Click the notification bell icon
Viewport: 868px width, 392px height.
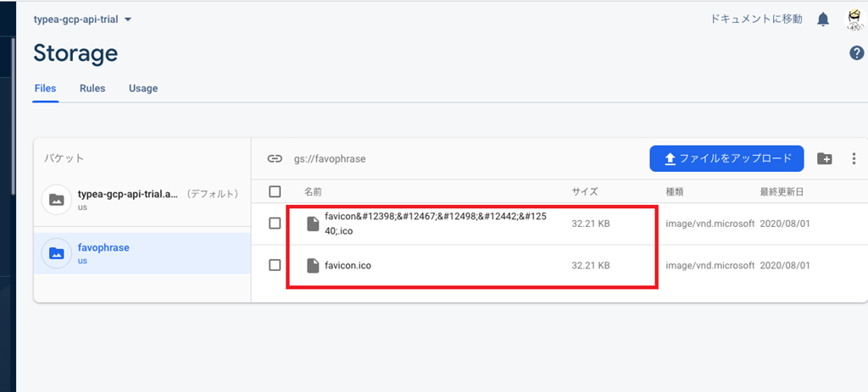822,19
